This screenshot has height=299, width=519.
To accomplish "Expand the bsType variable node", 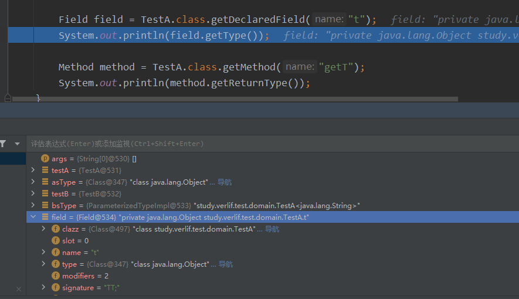I will [x=33, y=206].
